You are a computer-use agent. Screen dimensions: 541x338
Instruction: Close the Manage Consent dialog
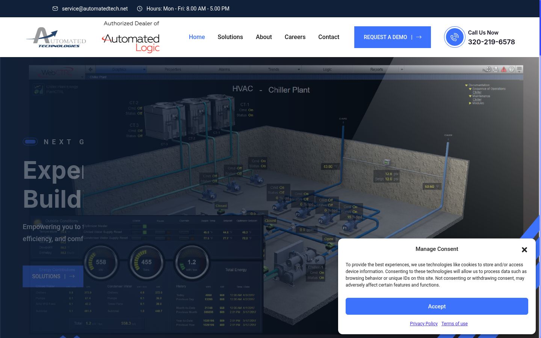tap(524, 250)
